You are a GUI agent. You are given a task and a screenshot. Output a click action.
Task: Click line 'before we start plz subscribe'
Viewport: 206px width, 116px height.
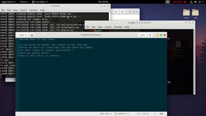click(x=56, y=47)
